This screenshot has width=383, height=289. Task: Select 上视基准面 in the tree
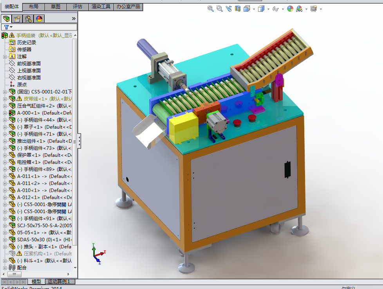[x=29, y=70]
